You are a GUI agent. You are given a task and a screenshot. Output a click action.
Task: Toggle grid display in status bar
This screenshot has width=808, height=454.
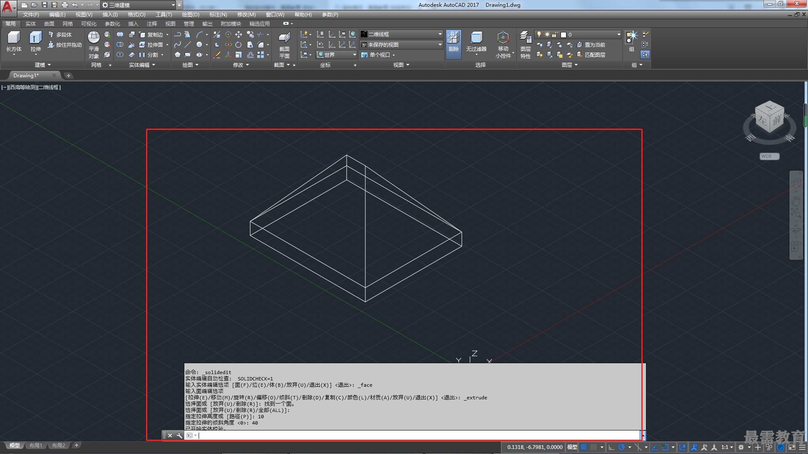(584, 447)
